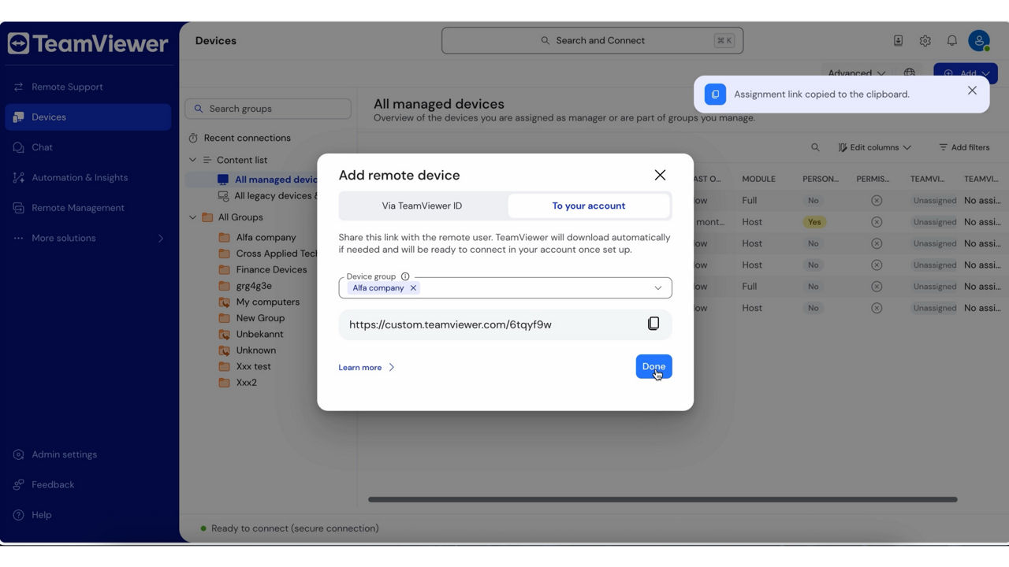1009x567 pixels.
Task: Click the TeamViewer logo
Action: point(87,43)
